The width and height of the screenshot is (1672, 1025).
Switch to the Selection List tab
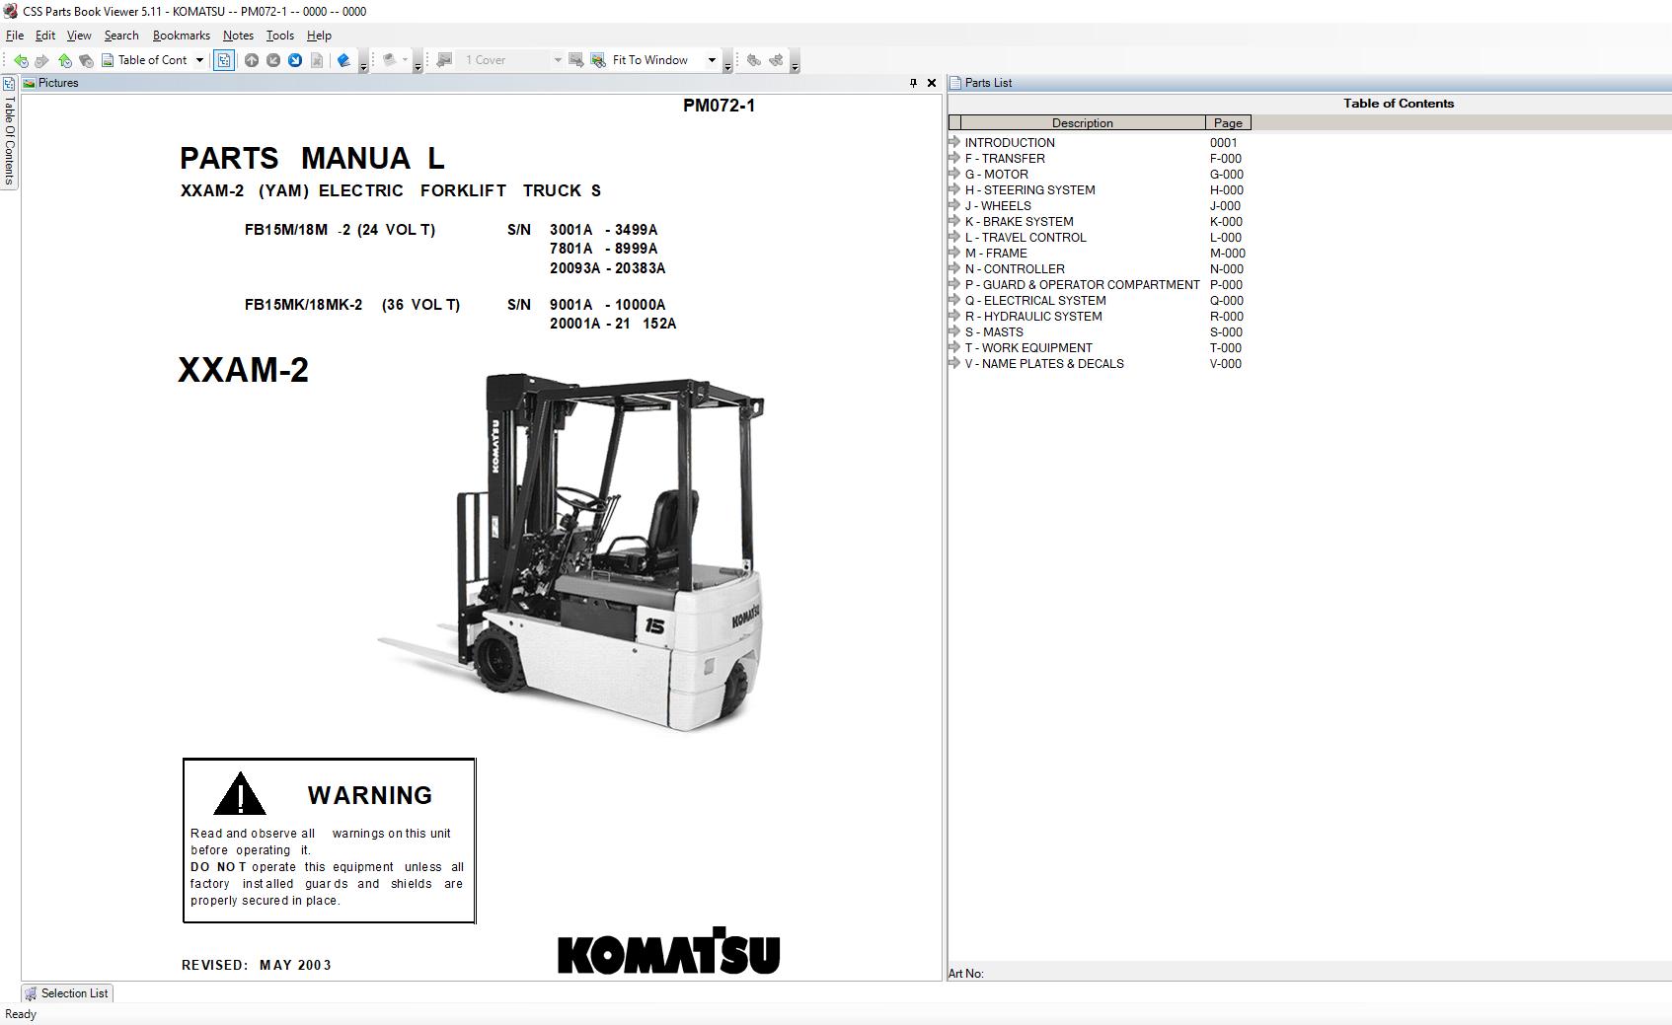pyautogui.click(x=67, y=993)
